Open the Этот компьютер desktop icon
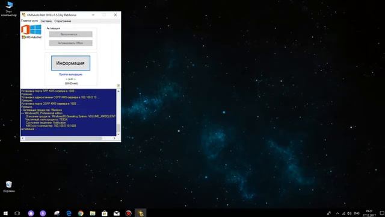 (x=9, y=8)
